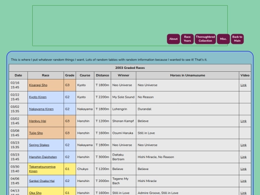Click the Back to Main button

click(237, 39)
